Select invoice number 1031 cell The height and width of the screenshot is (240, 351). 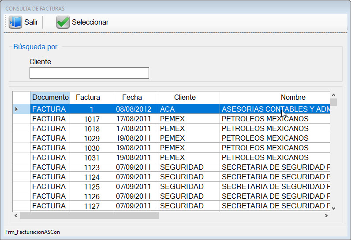coord(92,157)
